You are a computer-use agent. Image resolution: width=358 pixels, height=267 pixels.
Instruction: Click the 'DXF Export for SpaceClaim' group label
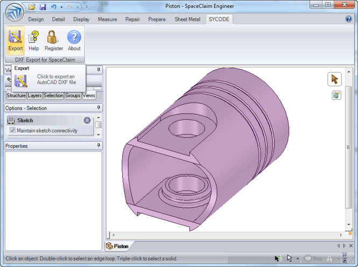pos(45,60)
